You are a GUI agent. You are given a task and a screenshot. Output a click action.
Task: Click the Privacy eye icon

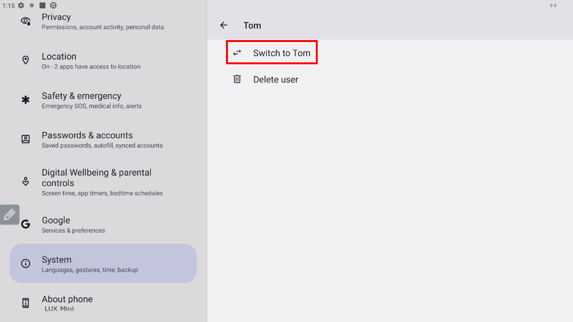pos(25,21)
